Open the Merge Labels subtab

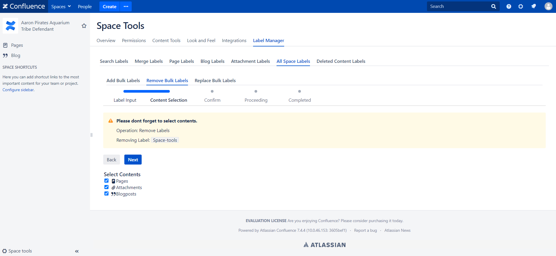point(149,61)
